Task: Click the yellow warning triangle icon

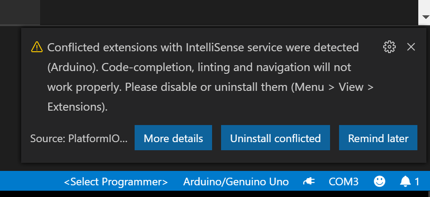Action: (x=37, y=47)
